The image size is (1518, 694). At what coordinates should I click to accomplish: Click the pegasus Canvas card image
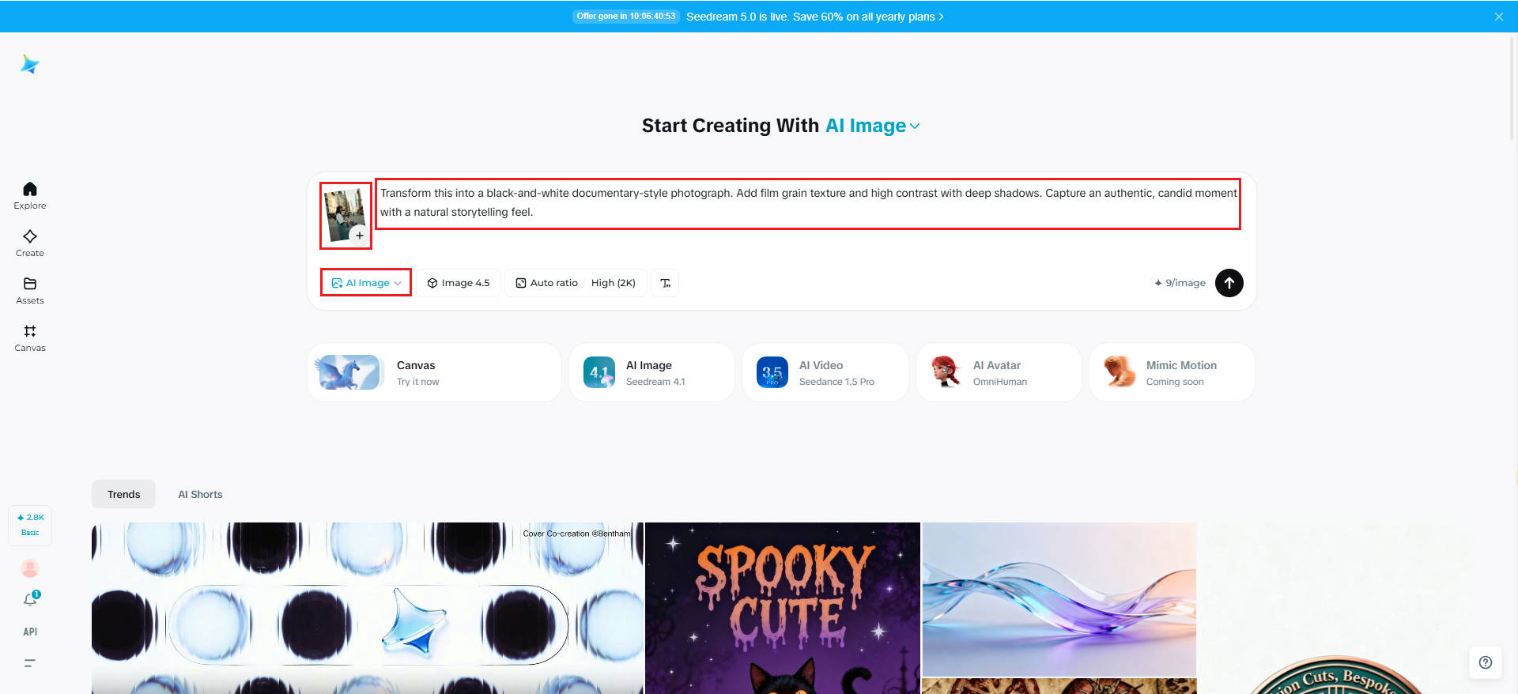coord(349,372)
